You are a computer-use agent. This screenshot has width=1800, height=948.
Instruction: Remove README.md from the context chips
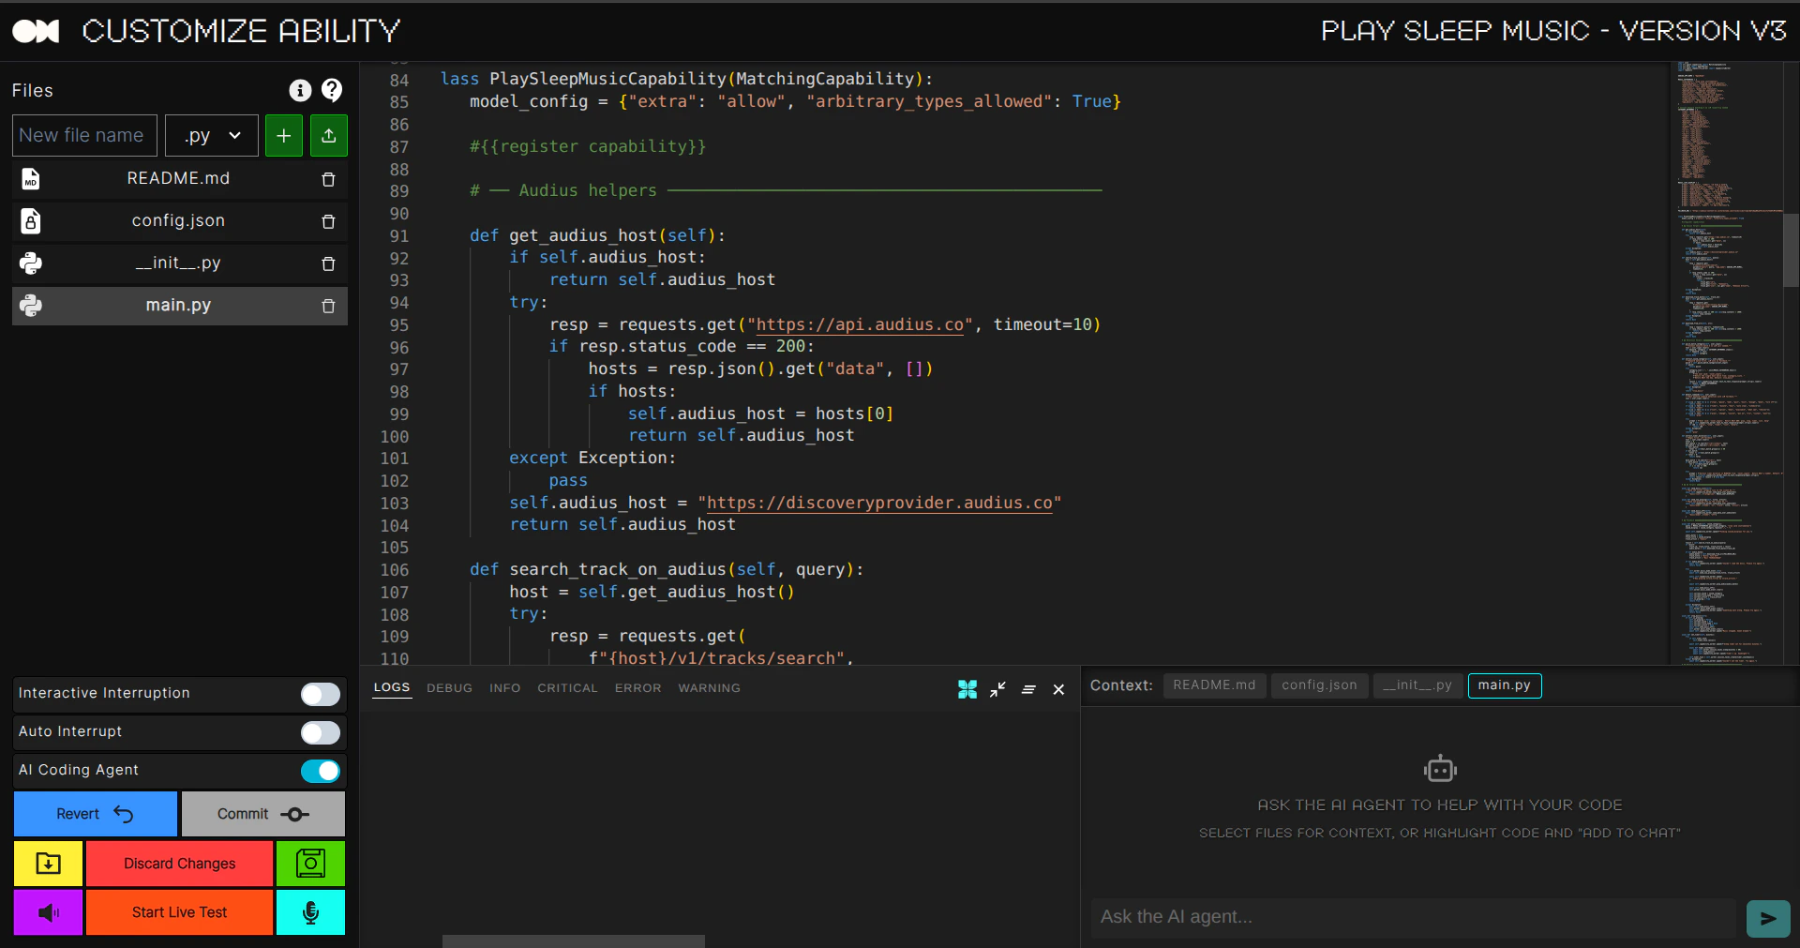pyautogui.click(x=1214, y=685)
